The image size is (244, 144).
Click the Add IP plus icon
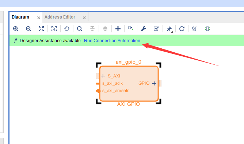(x=118, y=29)
